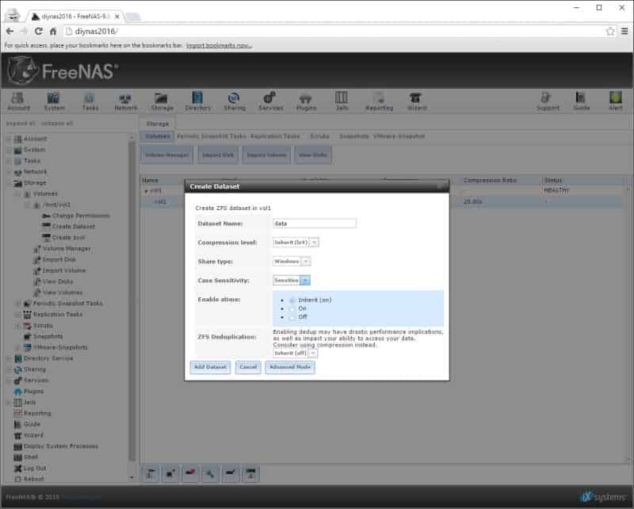Collapse the Storage tree node
This screenshot has width=634, height=509.
[x=9, y=183]
